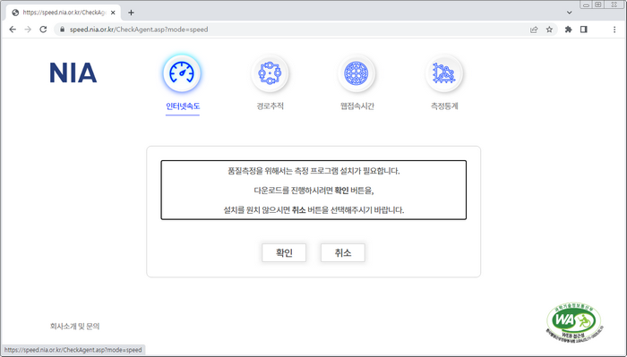Confirm download with 확인 button
The height and width of the screenshot is (357, 627).
coord(284,253)
